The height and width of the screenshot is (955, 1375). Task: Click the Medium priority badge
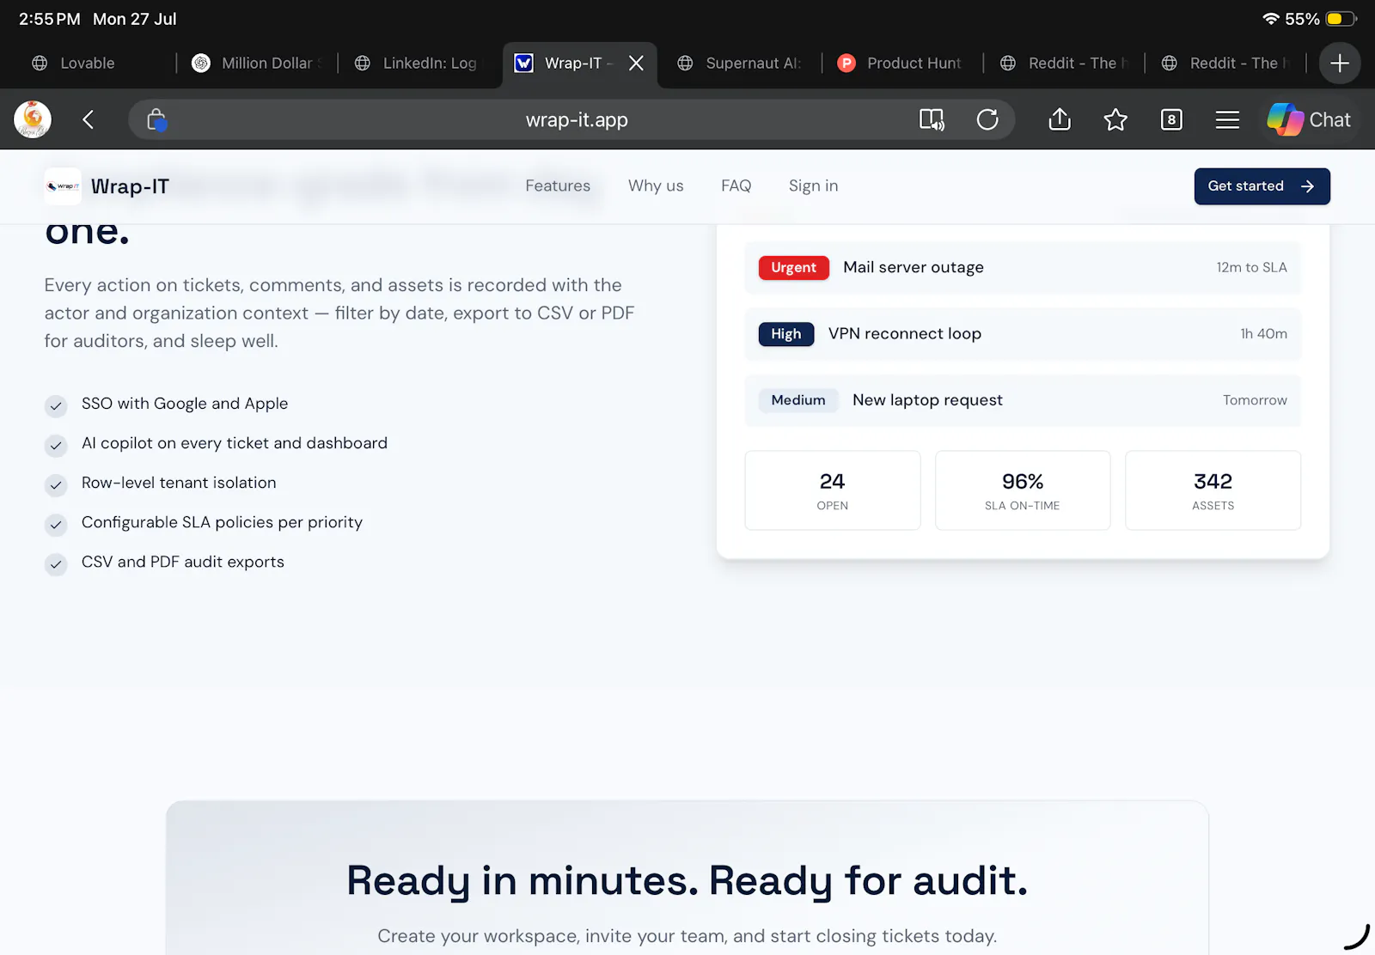797,400
